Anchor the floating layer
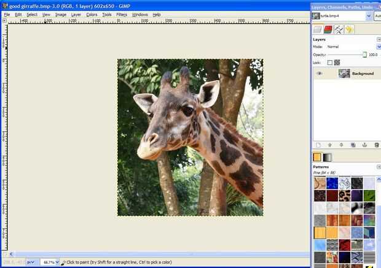This screenshot has height=268, width=381. pyautogui.click(x=364, y=145)
